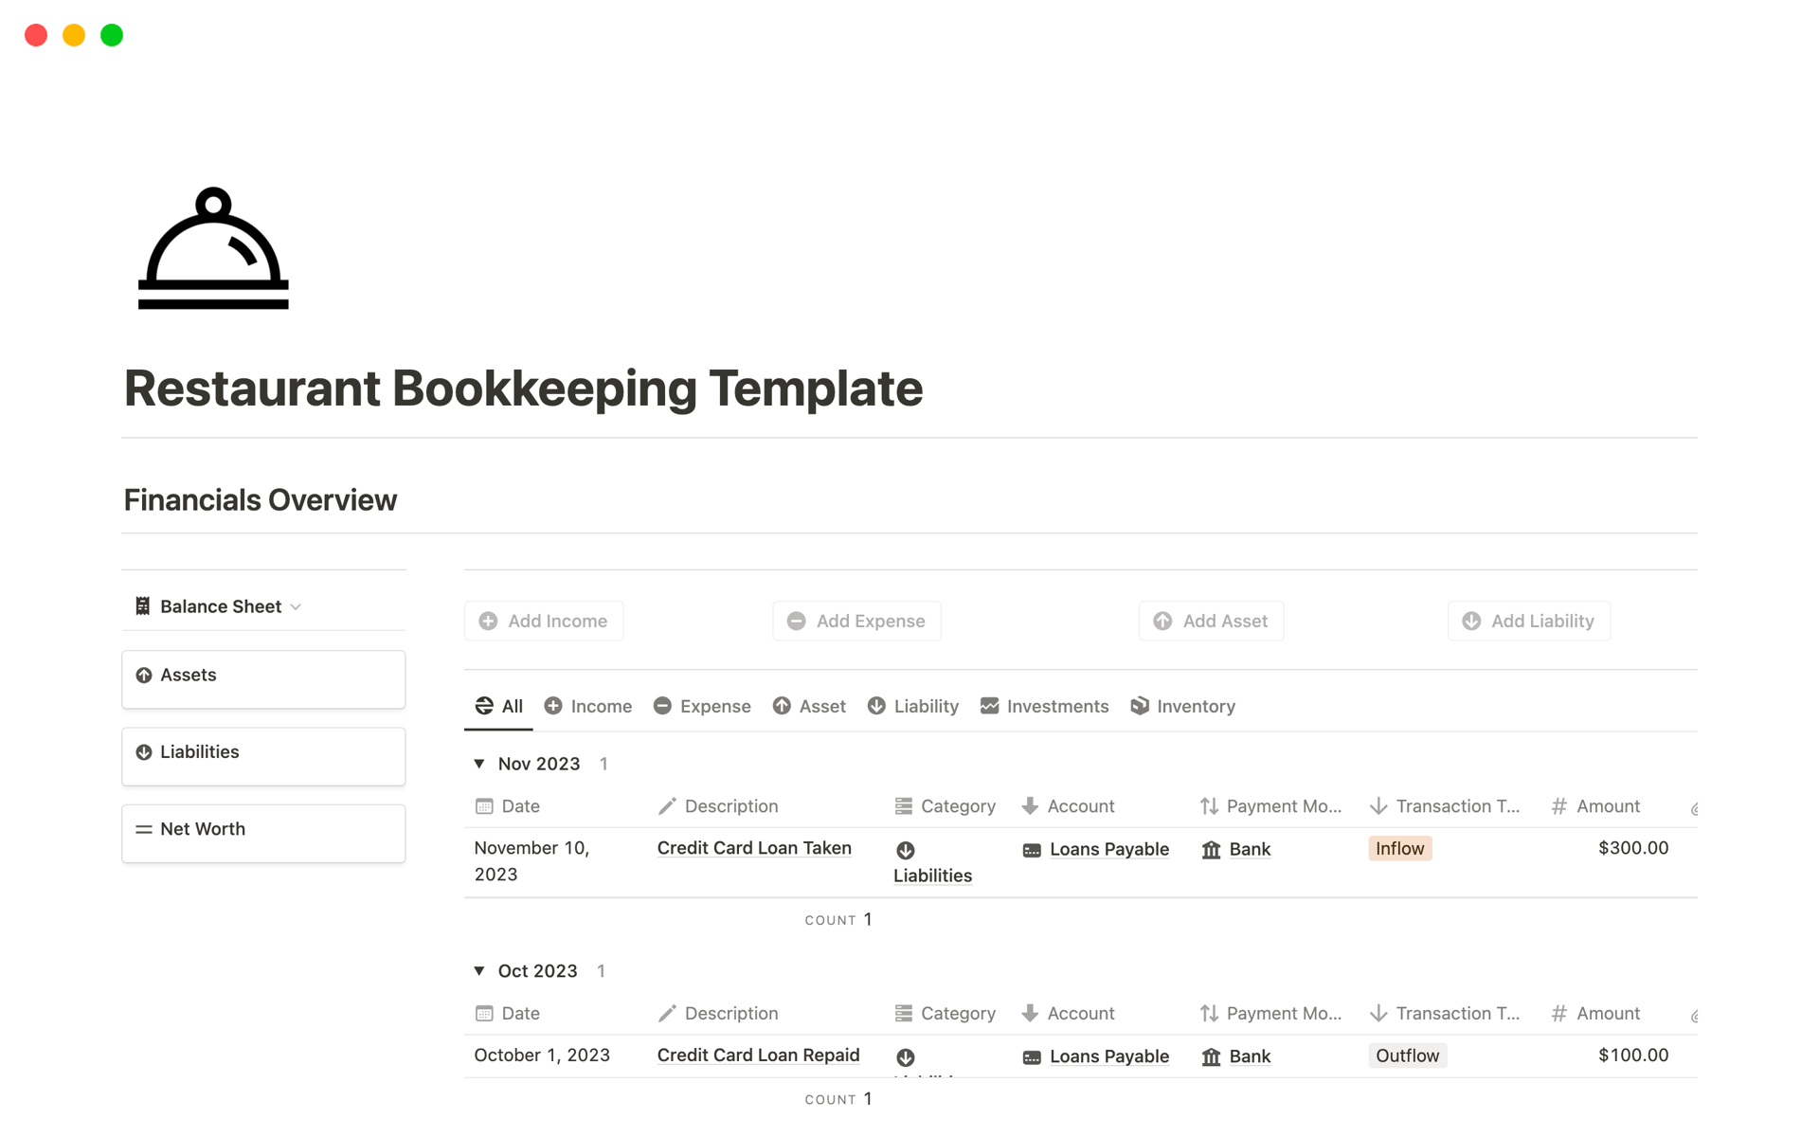
Task: Click the Date column calendar icon in Oct group
Action: coord(484,1014)
